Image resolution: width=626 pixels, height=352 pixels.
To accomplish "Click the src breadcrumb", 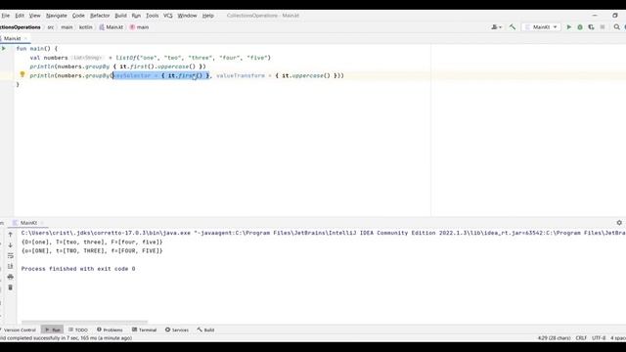I will [51, 27].
